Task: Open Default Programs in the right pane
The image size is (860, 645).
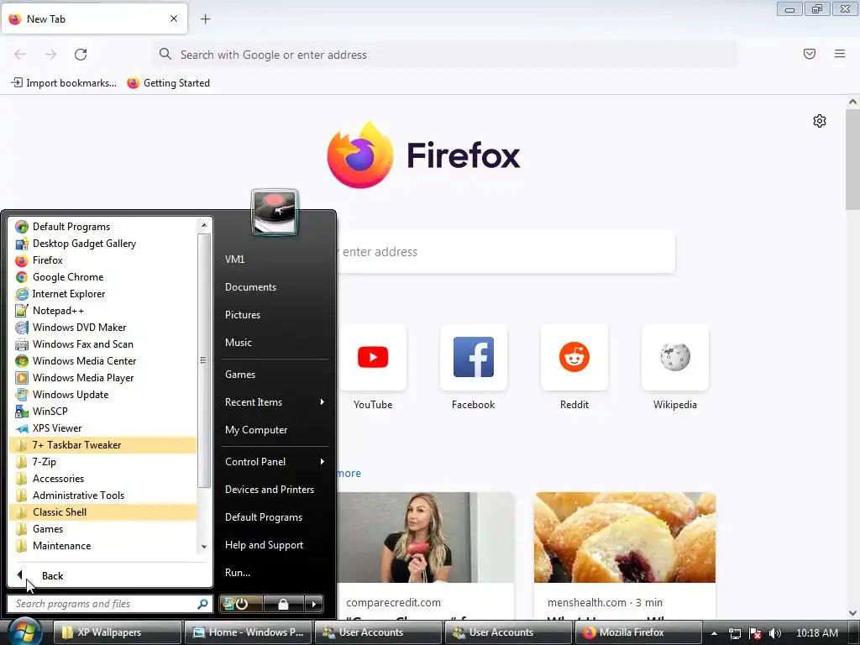Action: (x=275, y=517)
